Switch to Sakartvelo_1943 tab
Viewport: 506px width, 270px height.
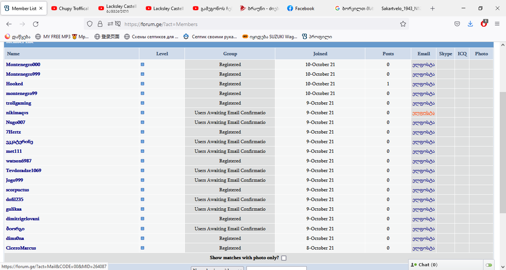[400, 8]
